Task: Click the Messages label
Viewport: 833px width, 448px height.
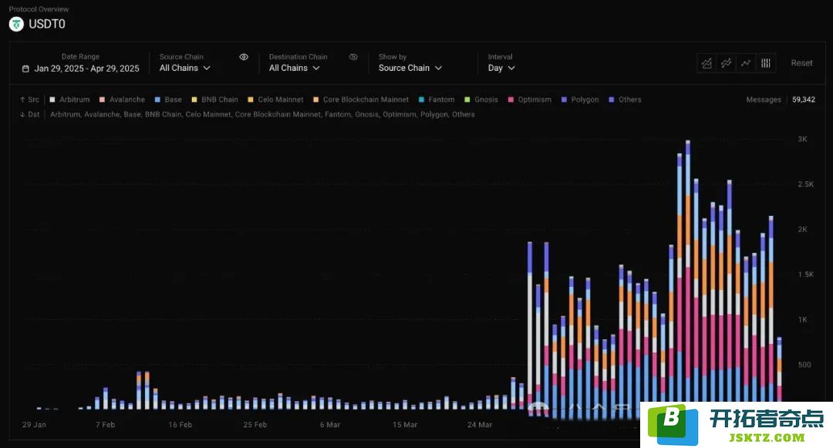Action: [764, 99]
